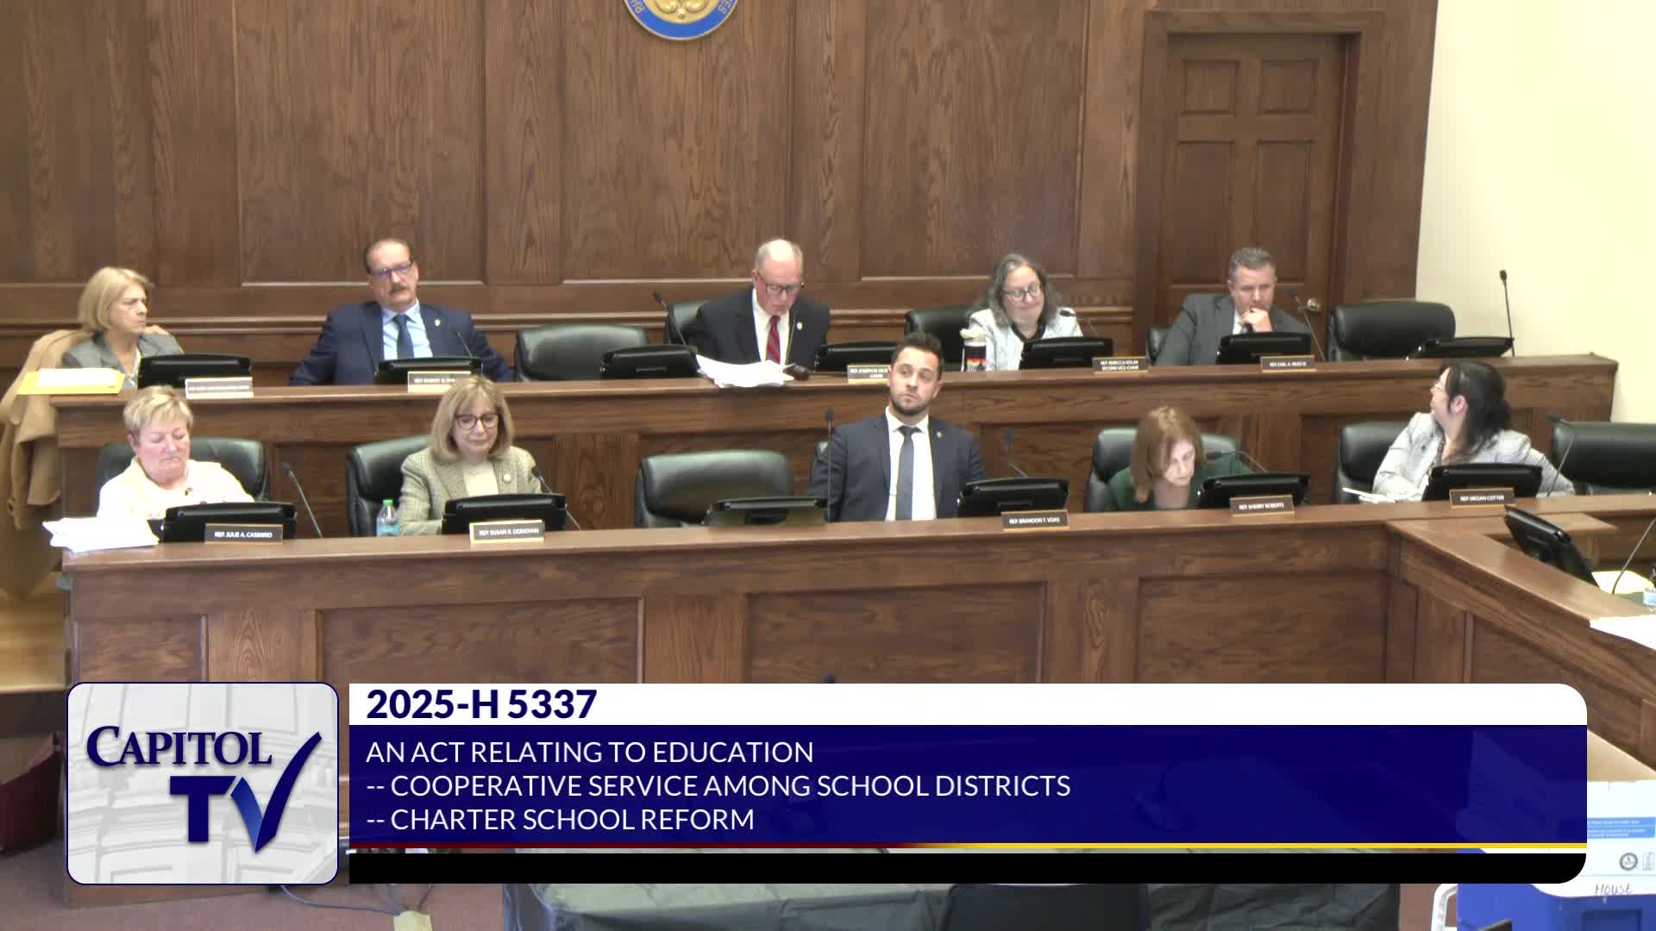
Task: Click the black bar beneath bill caption
Action: pos(966,866)
